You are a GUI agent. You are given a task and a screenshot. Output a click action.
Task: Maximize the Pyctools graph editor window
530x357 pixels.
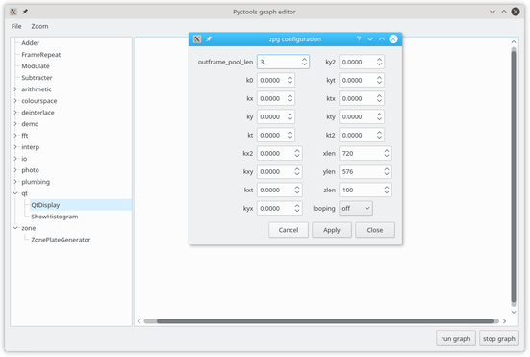504,12
